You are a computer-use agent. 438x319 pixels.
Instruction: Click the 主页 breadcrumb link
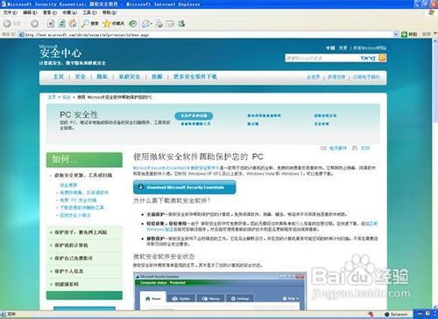pyautogui.click(x=52, y=97)
